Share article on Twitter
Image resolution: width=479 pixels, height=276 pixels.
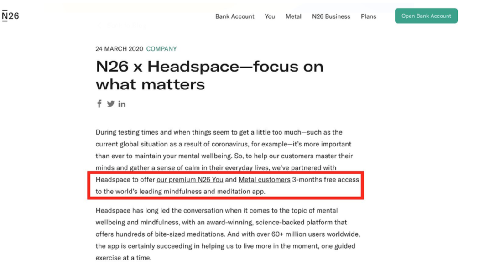(x=110, y=104)
